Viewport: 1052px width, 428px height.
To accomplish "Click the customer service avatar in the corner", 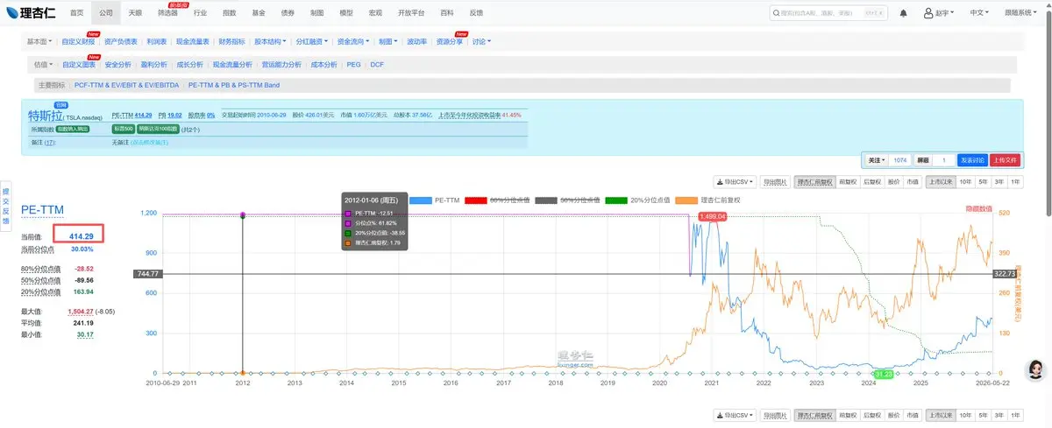I will tap(1034, 368).
